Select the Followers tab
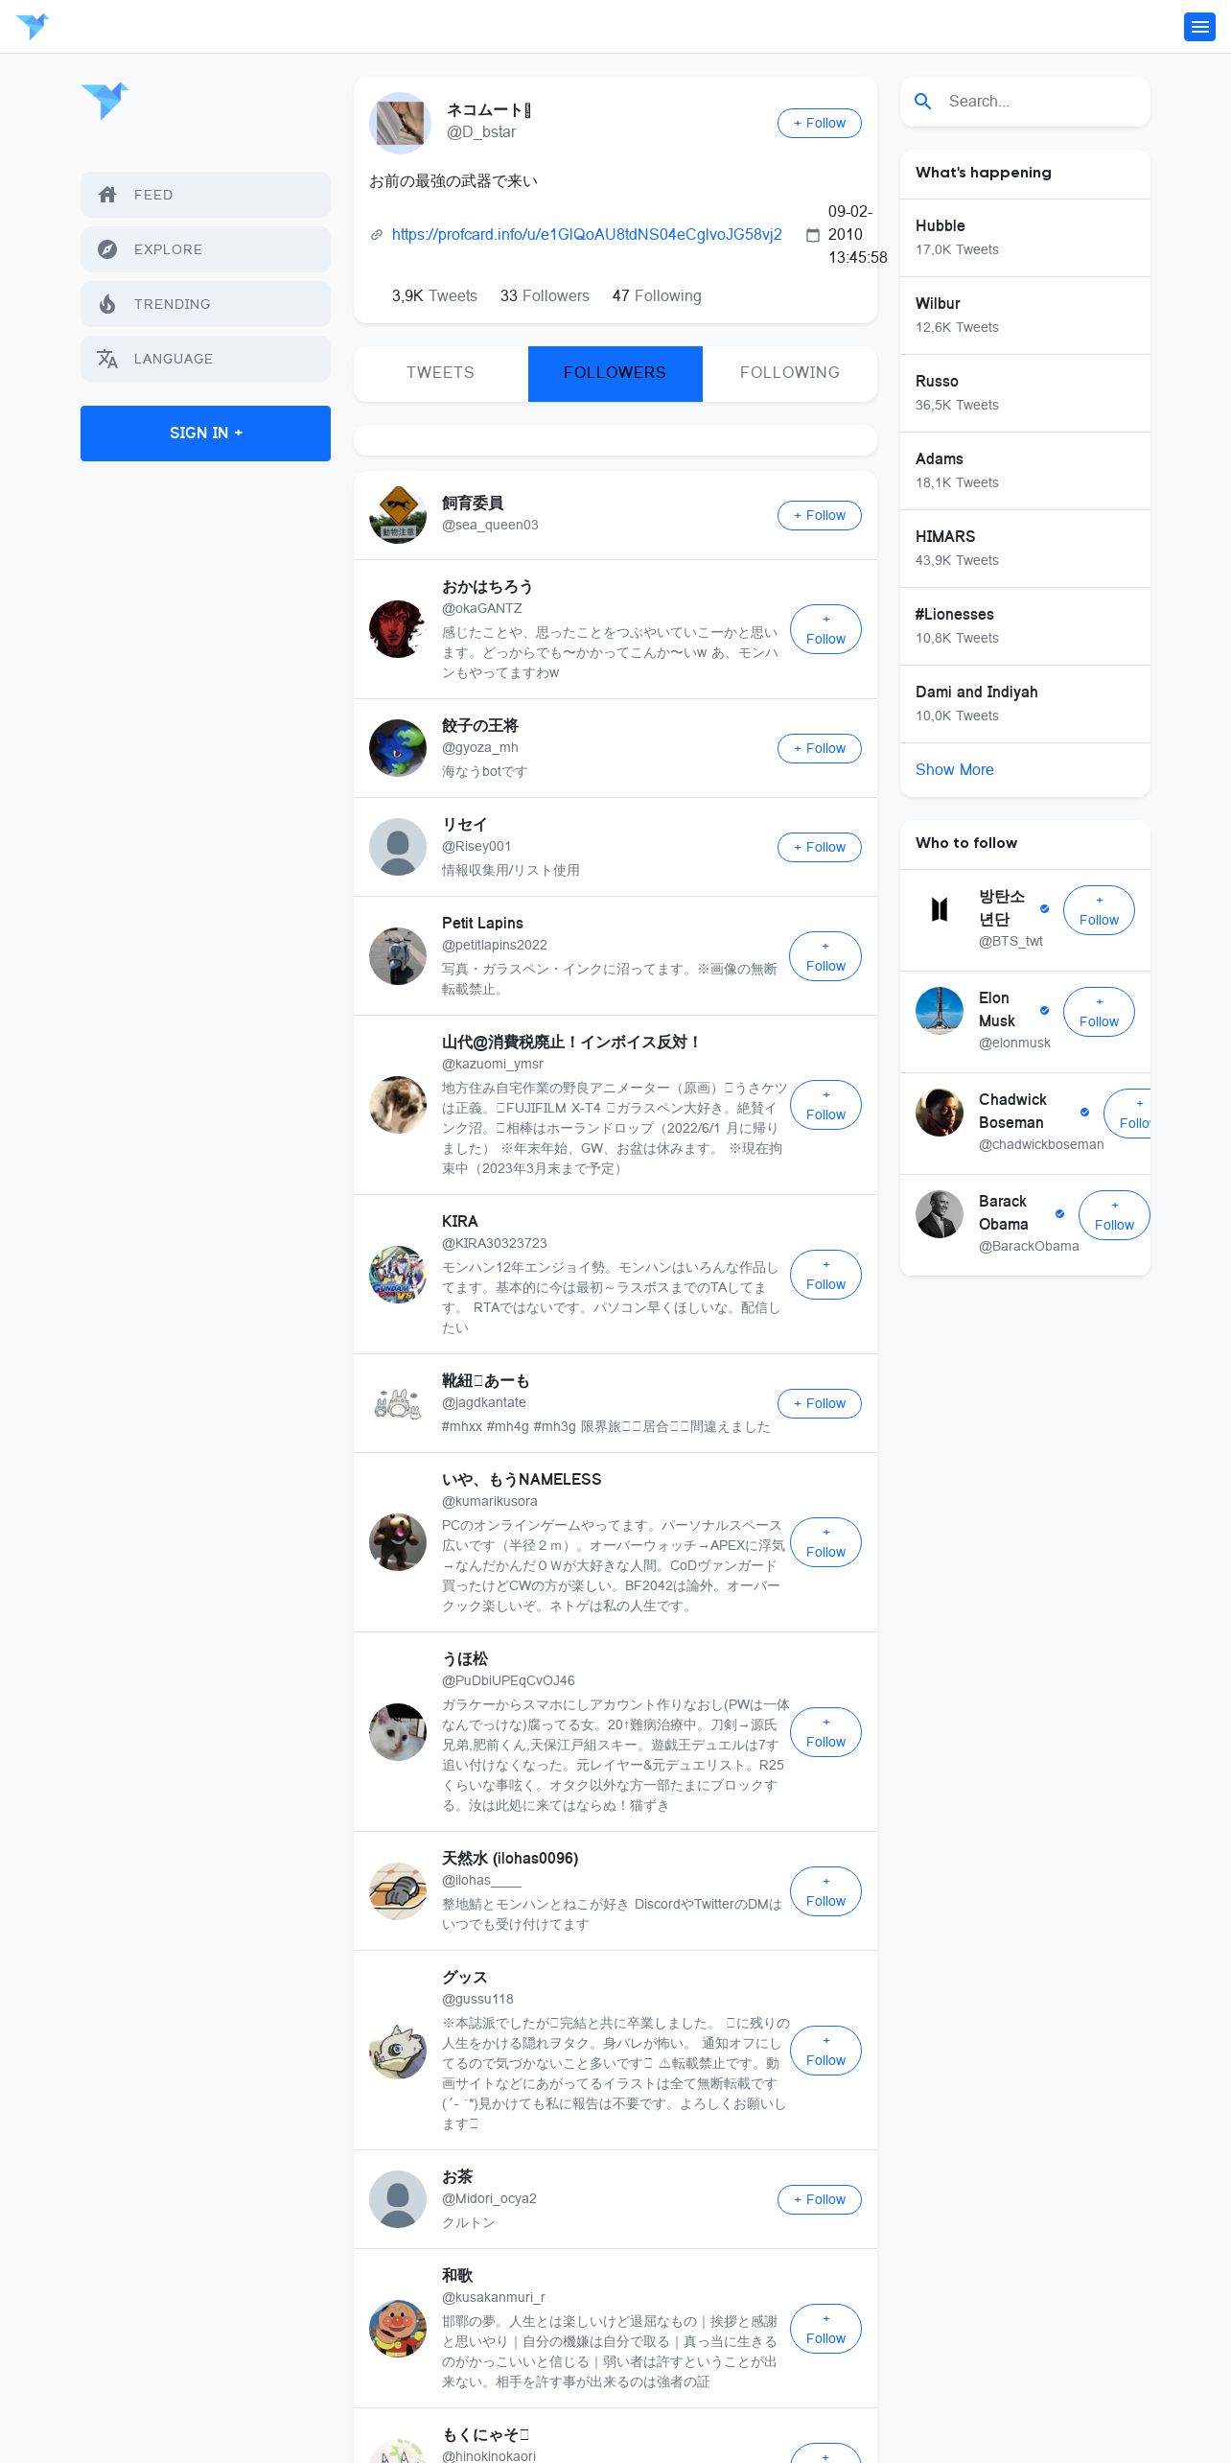The height and width of the screenshot is (2463, 1231). pyautogui.click(x=615, y=373)
